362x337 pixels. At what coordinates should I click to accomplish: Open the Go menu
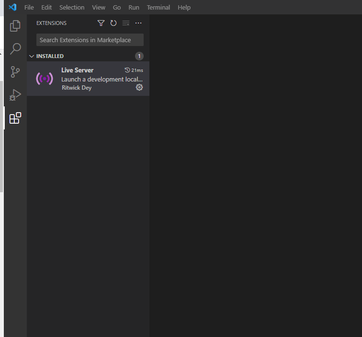pyautogui.click(x=117, y=7)
